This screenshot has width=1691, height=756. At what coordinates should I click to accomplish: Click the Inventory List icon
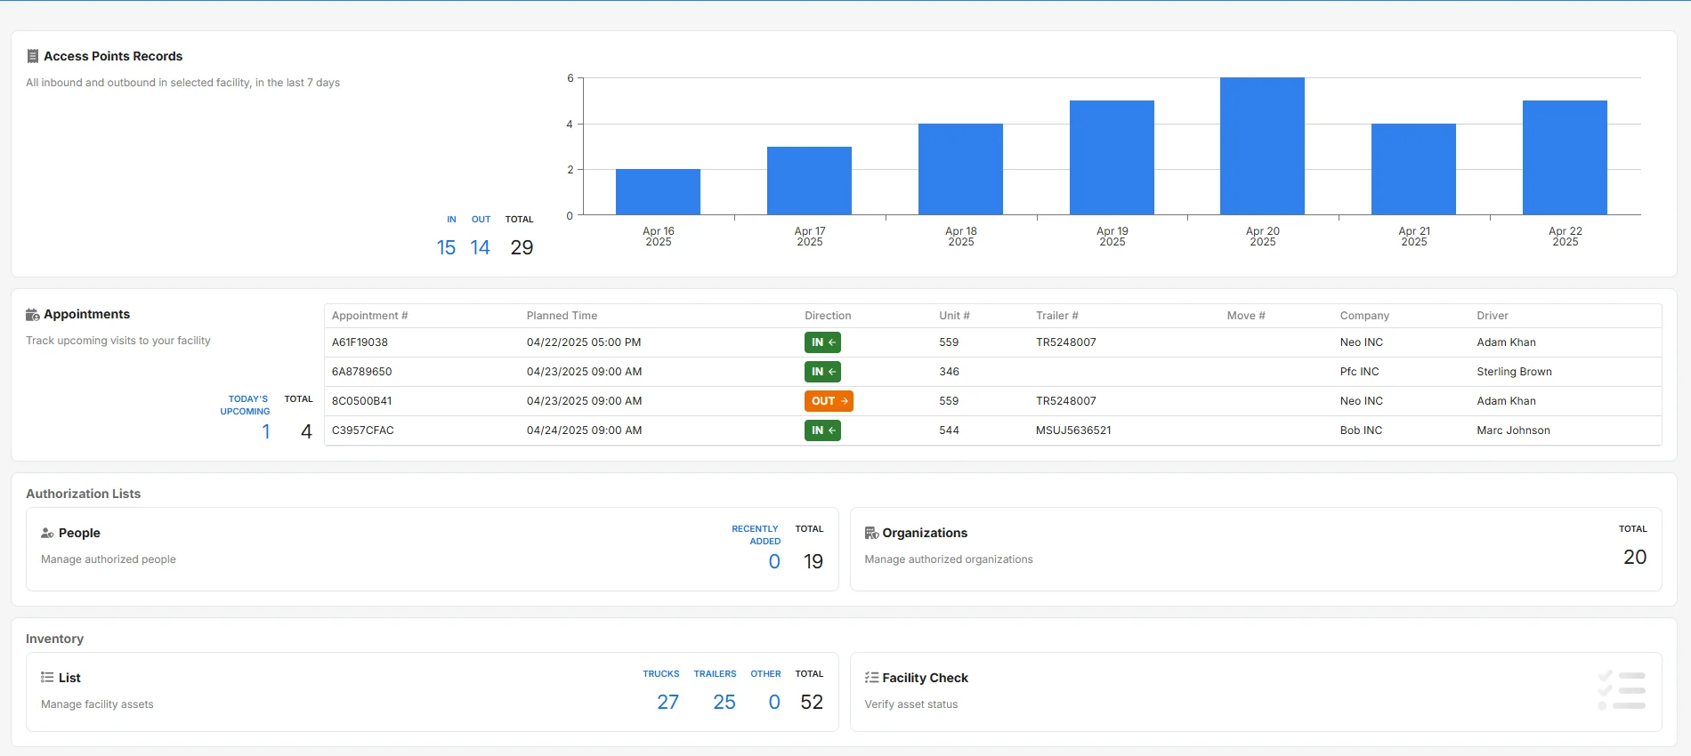[x=47, y=678]
